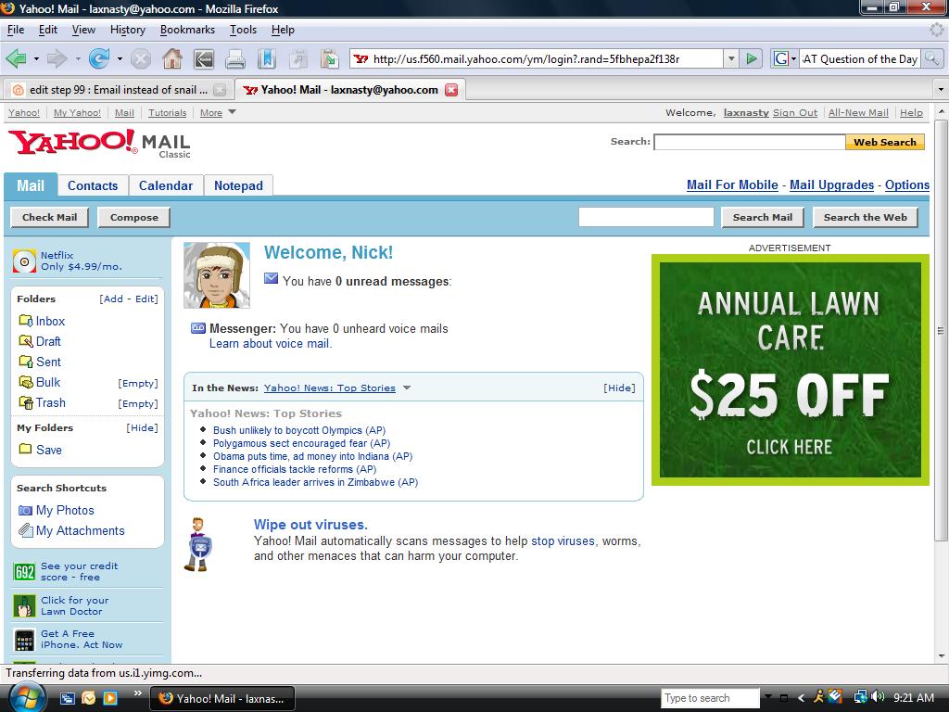Viewport: 949px width, 712px height.
Task: Open the Save folder icon
Action: tap(25, 449)
